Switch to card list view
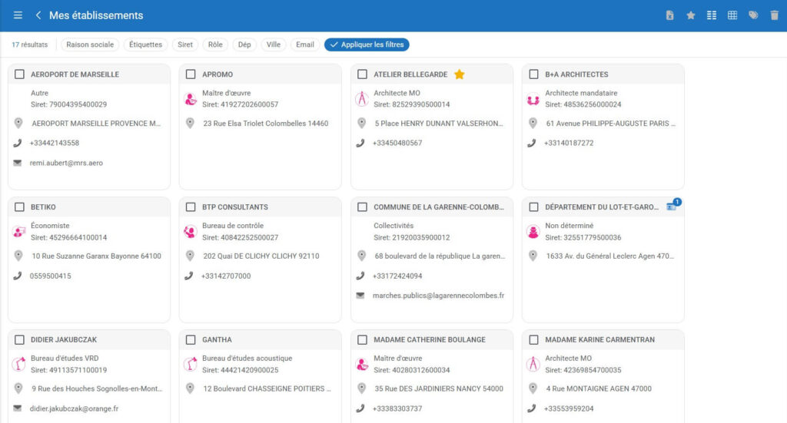 [x=712, y=15]
